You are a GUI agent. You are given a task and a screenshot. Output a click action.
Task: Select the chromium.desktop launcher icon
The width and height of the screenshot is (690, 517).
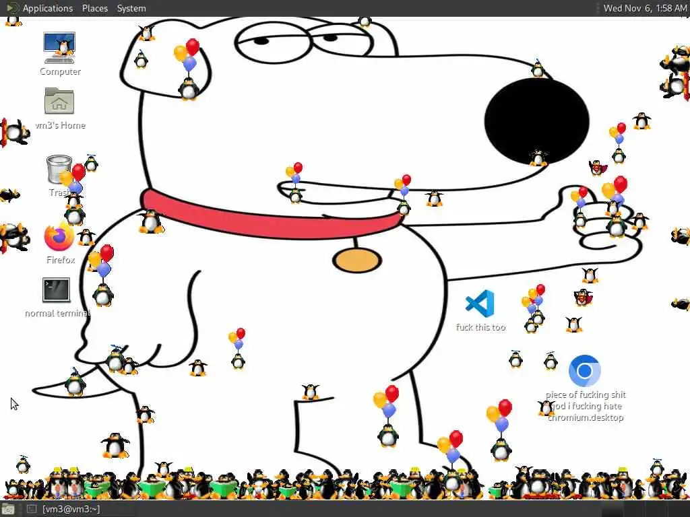pos(584,371)
